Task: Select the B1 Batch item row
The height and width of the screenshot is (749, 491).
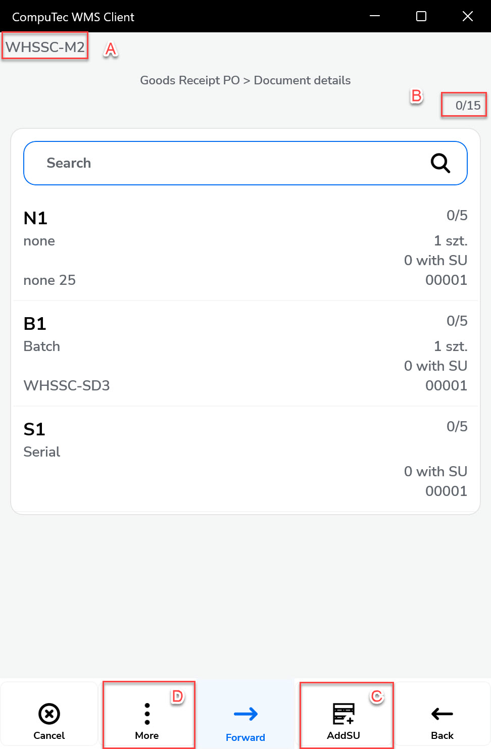Action: click(x=245, y=354)
